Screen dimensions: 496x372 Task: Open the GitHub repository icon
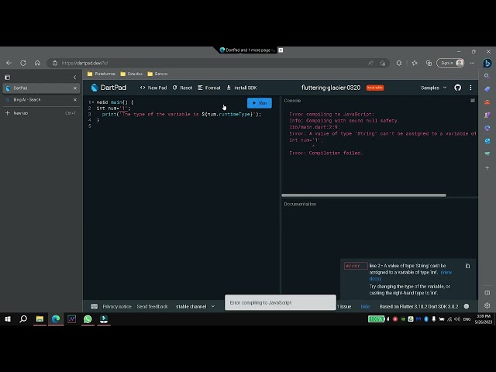point(457,88)
